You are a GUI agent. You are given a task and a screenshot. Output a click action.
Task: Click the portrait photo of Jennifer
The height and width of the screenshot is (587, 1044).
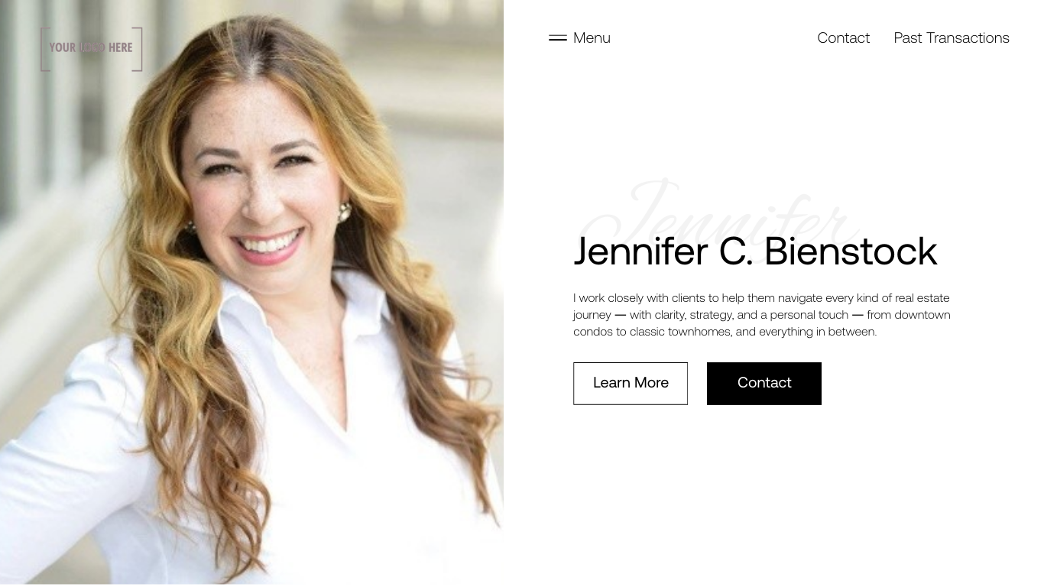(x=251, y=292)
